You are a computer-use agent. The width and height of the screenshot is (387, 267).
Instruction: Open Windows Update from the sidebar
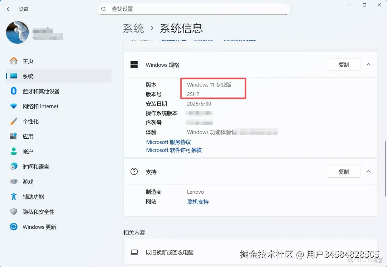pos(14,227)
